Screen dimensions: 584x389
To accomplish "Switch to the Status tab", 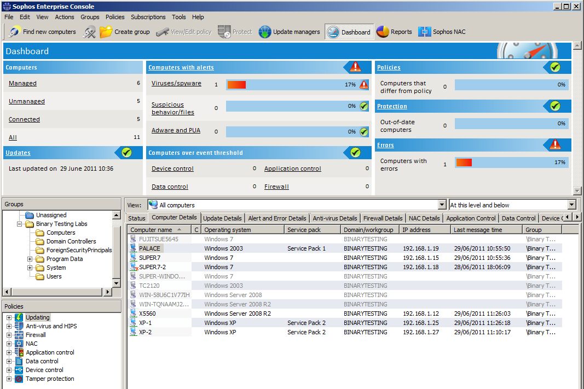I will [x=137, y=218].
